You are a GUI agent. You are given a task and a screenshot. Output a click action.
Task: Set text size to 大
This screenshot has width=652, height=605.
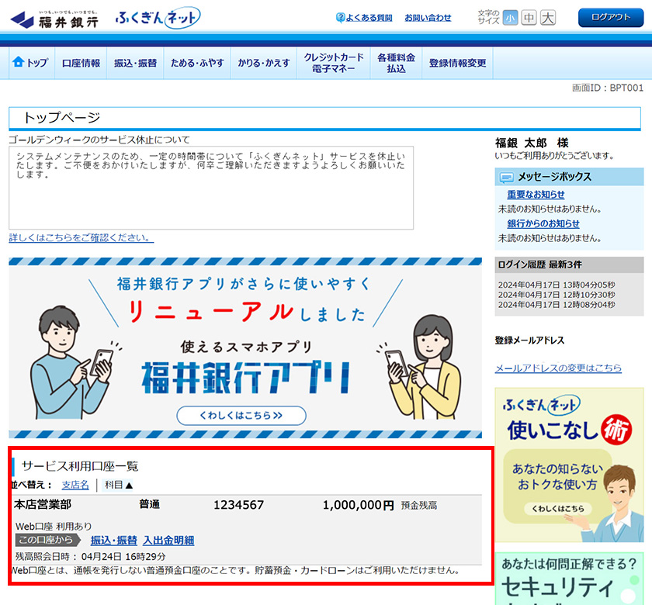pyautogui.click(x=548, y=18)
